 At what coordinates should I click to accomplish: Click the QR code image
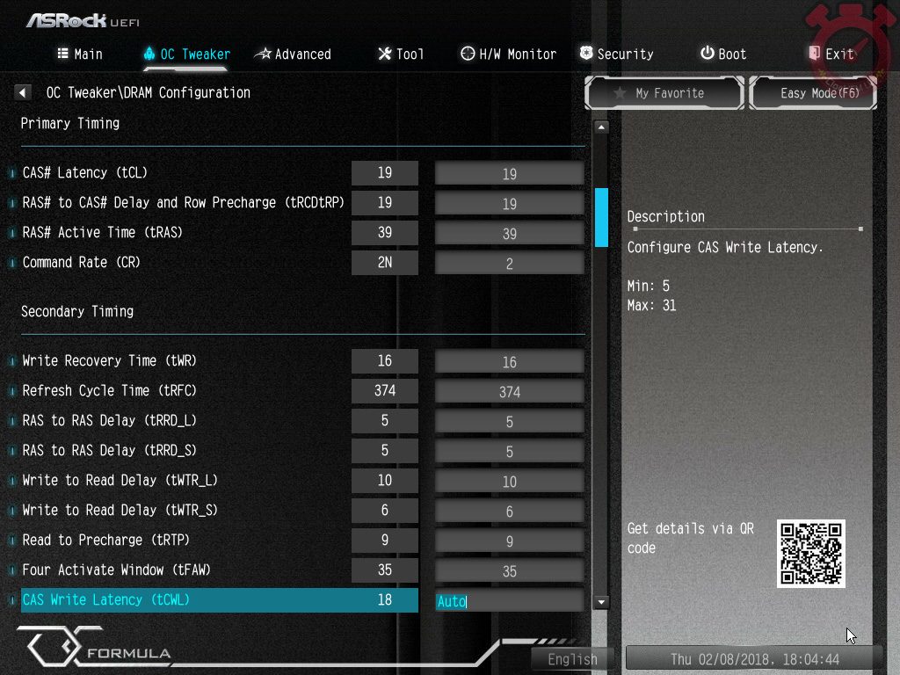[x=810, y=553]
